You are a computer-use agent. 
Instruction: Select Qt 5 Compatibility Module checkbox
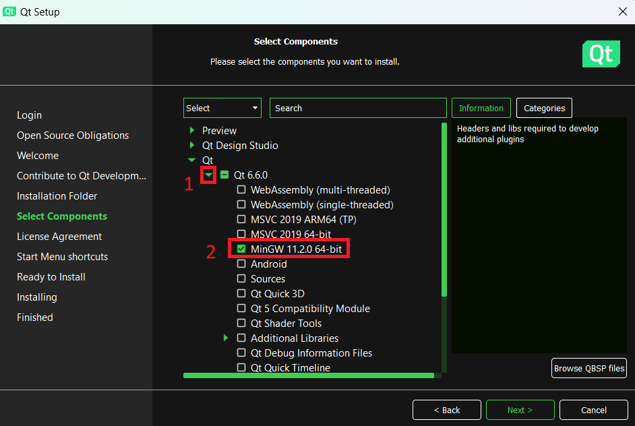coord(241,308)
